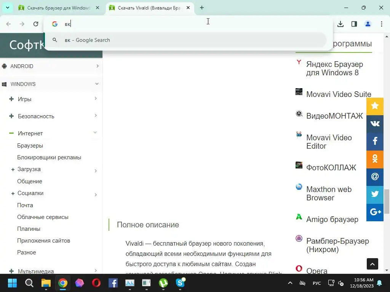Image resolution: width=390 pixels, height=292 pixels.
Task: Click the browser forward arrow
Action: click(x=22, y=24)
